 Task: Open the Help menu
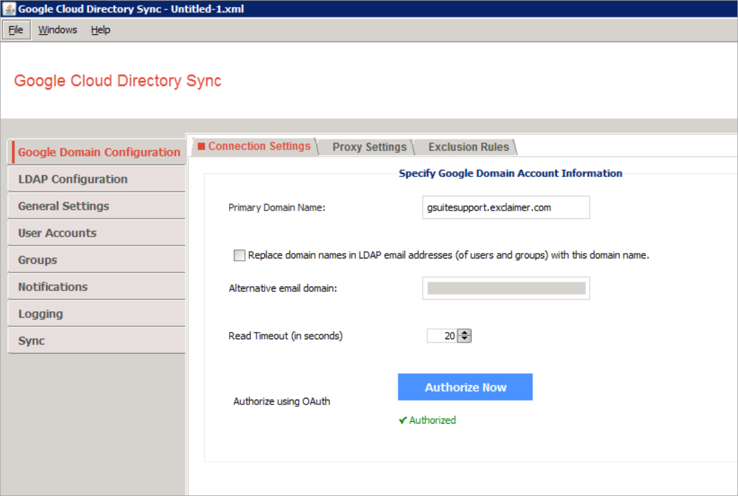(x=101, y=30)
